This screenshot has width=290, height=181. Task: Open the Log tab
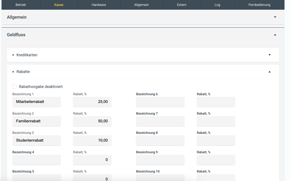(x=217, y=5)
